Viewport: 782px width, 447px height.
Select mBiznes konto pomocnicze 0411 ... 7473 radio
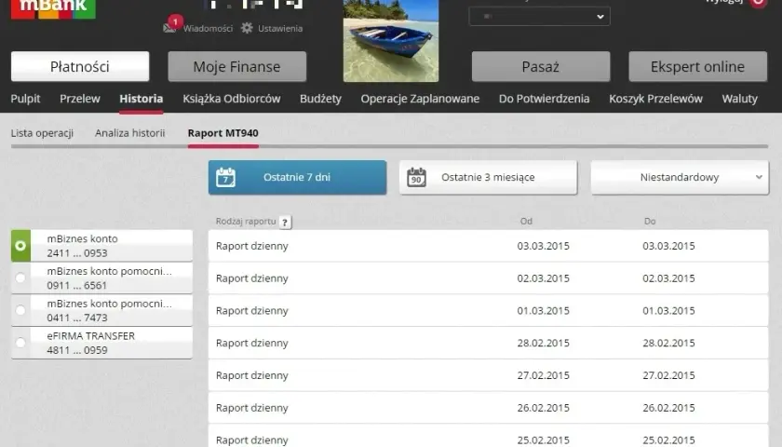coord(20,310)
